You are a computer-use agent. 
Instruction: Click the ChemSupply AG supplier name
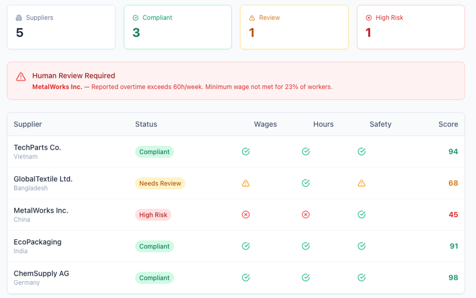pos(41,273)
